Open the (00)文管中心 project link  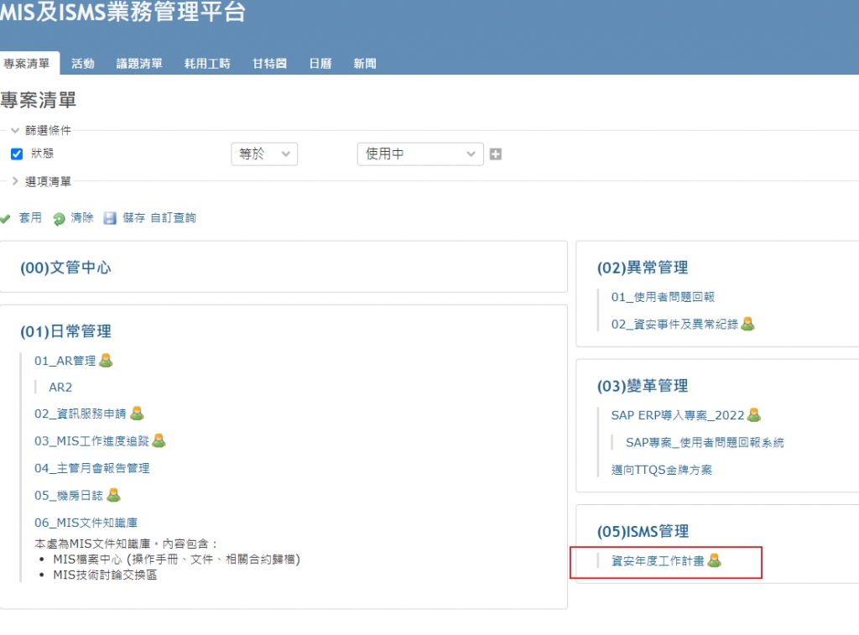[x=65, y=268]
